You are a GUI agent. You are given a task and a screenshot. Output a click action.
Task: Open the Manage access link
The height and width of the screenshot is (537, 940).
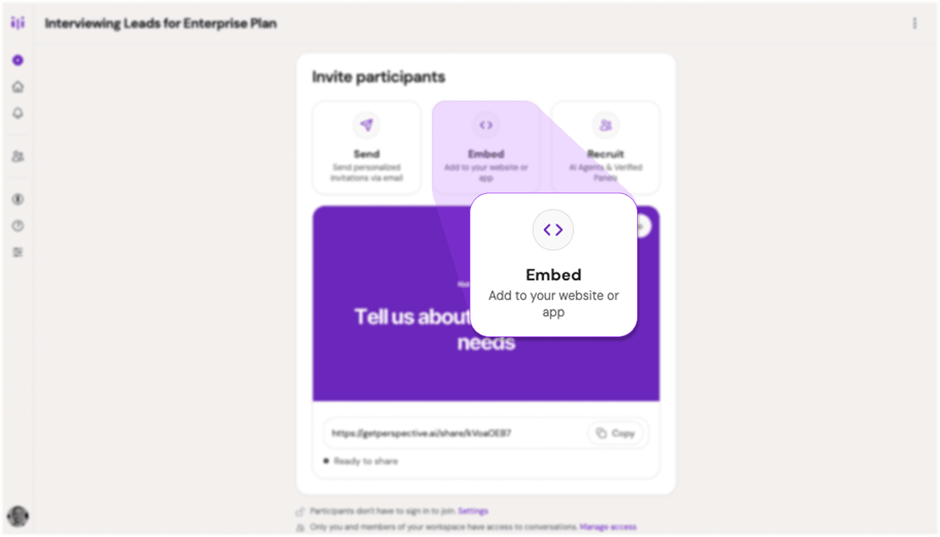(x=608, y=526)
